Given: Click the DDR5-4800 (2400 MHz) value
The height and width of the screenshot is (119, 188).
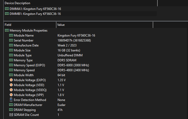Looking at the screenshot, I should 73,70.
